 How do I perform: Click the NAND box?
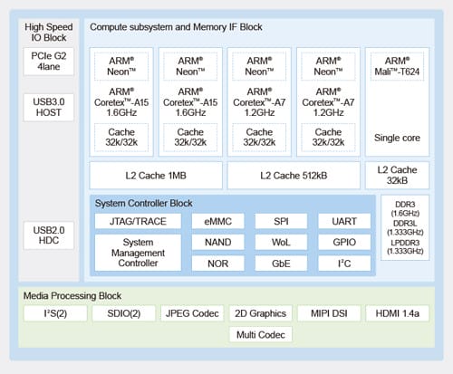(x=218, y=242)
